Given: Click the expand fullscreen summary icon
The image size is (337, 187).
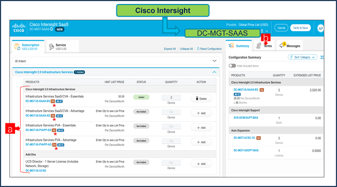Looking at the screenshot, I should pyautogui.click(x=322, y=57).
